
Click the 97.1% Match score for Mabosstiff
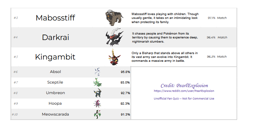(217, 18)
